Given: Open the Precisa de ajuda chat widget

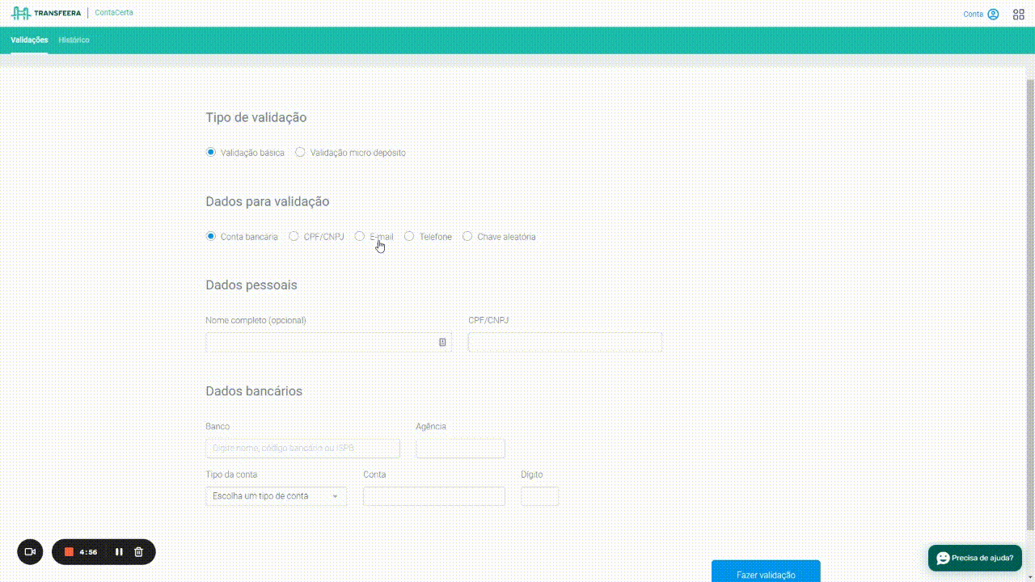Looking at the screenshot, I should click(x=974, y=557).
